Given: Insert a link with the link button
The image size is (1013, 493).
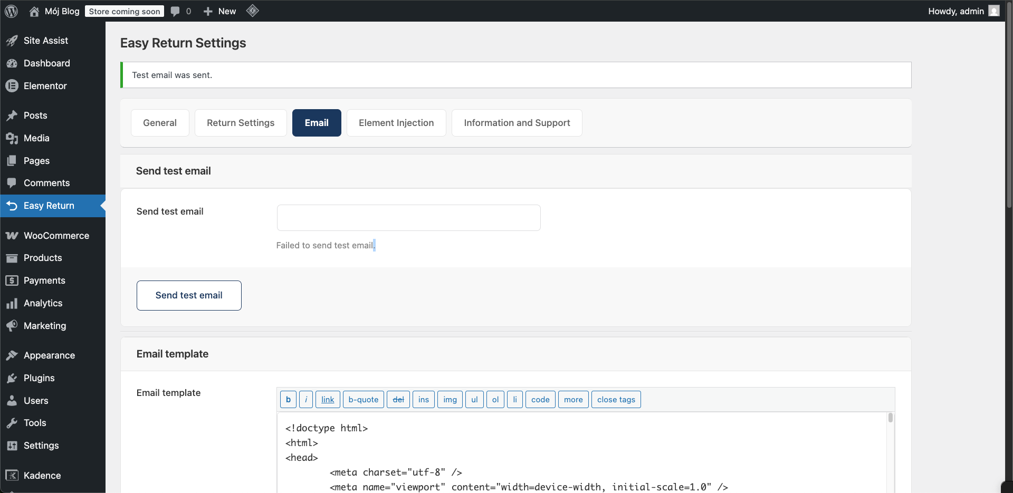Looking at the screenshot, I should pyautogui.click(x=328, y=400).
